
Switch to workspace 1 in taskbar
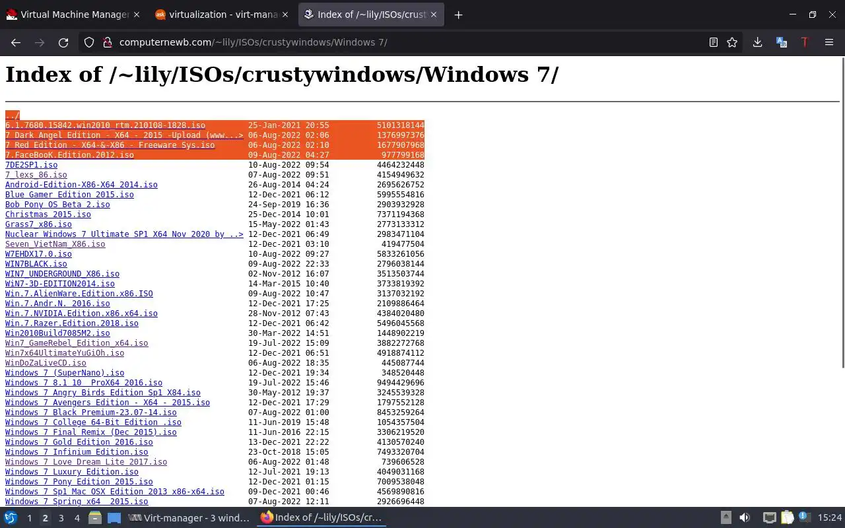[x=29, y=518]
